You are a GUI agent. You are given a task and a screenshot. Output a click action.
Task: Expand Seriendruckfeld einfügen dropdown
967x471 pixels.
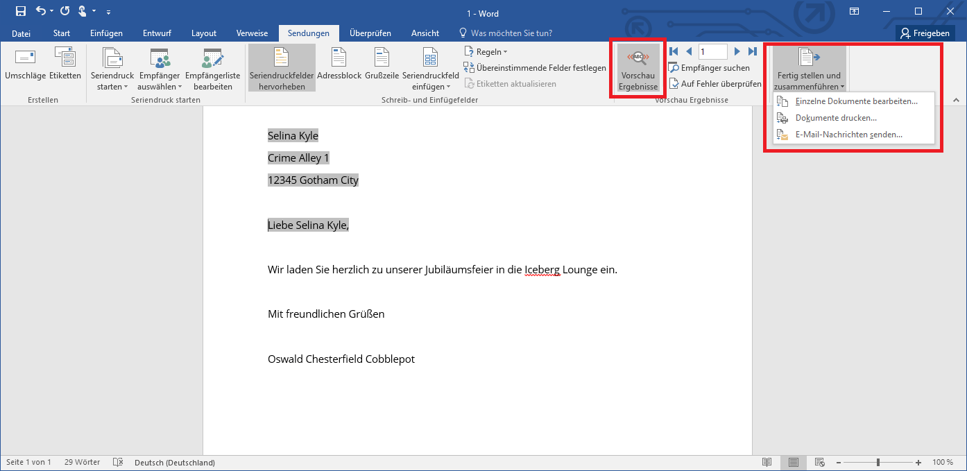pos(430,68)
